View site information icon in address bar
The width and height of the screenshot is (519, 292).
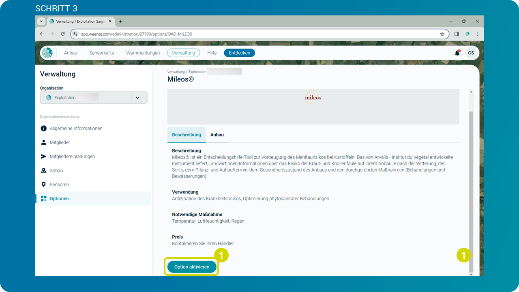click(75, 34)
